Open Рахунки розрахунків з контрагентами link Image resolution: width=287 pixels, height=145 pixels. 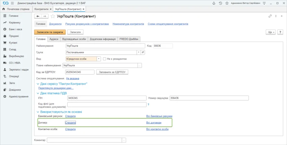click(87, 24)
